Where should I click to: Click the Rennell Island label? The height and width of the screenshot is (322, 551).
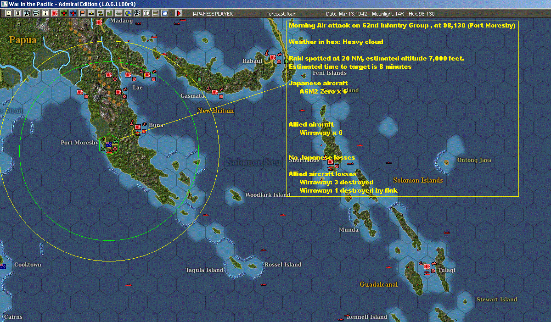coord(367,317)
